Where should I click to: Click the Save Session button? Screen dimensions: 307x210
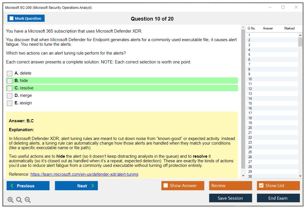[230, 198]
